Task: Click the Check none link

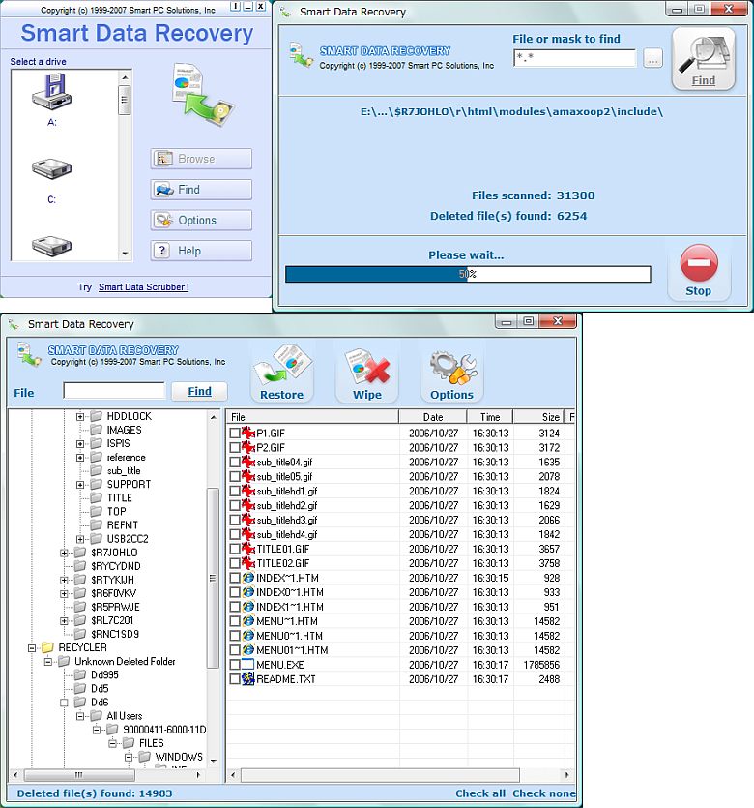Action: pos(544,793)
